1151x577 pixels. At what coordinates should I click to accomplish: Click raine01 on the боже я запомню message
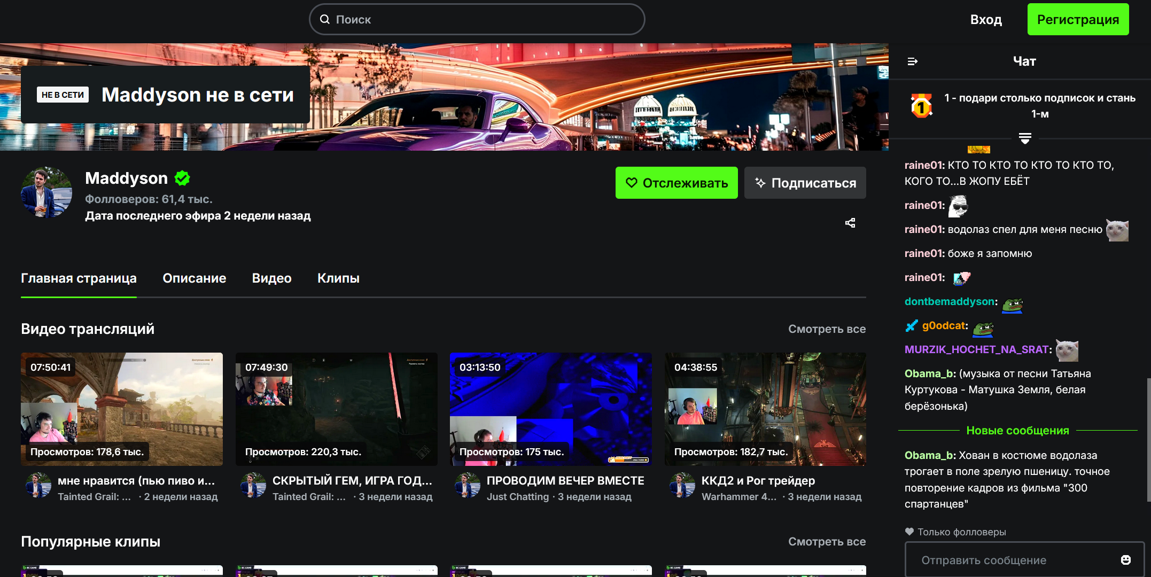[x=924, y=254]
